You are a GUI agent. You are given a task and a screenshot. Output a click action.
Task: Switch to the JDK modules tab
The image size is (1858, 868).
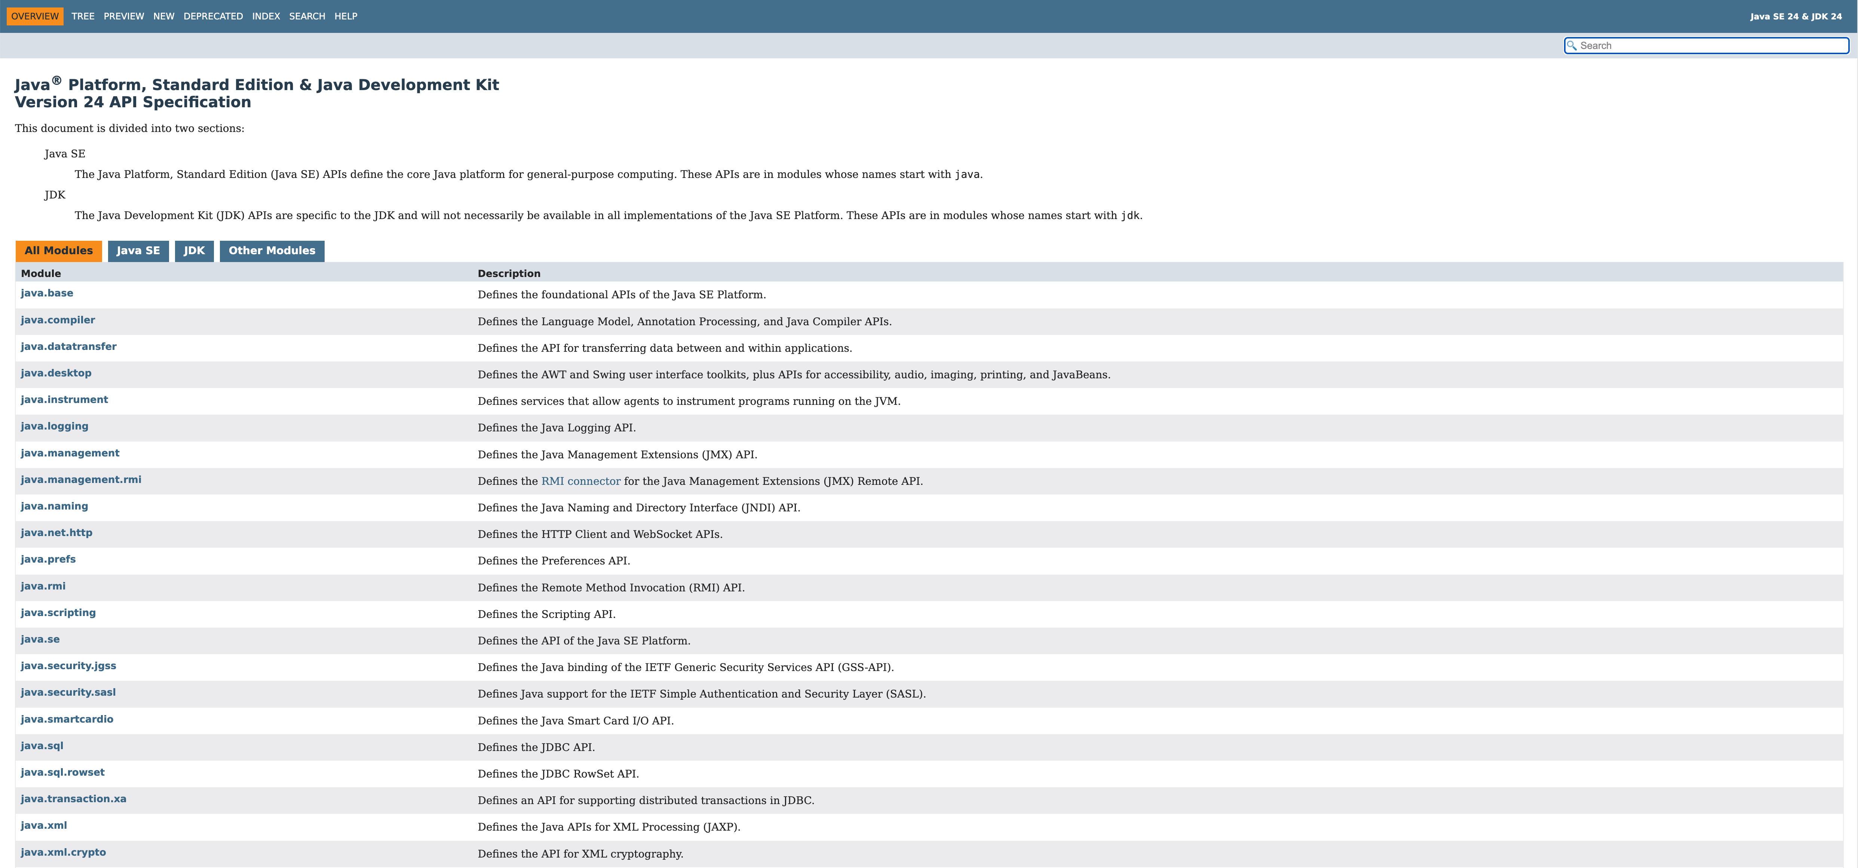pyautogui.click(x=194, y=251)
